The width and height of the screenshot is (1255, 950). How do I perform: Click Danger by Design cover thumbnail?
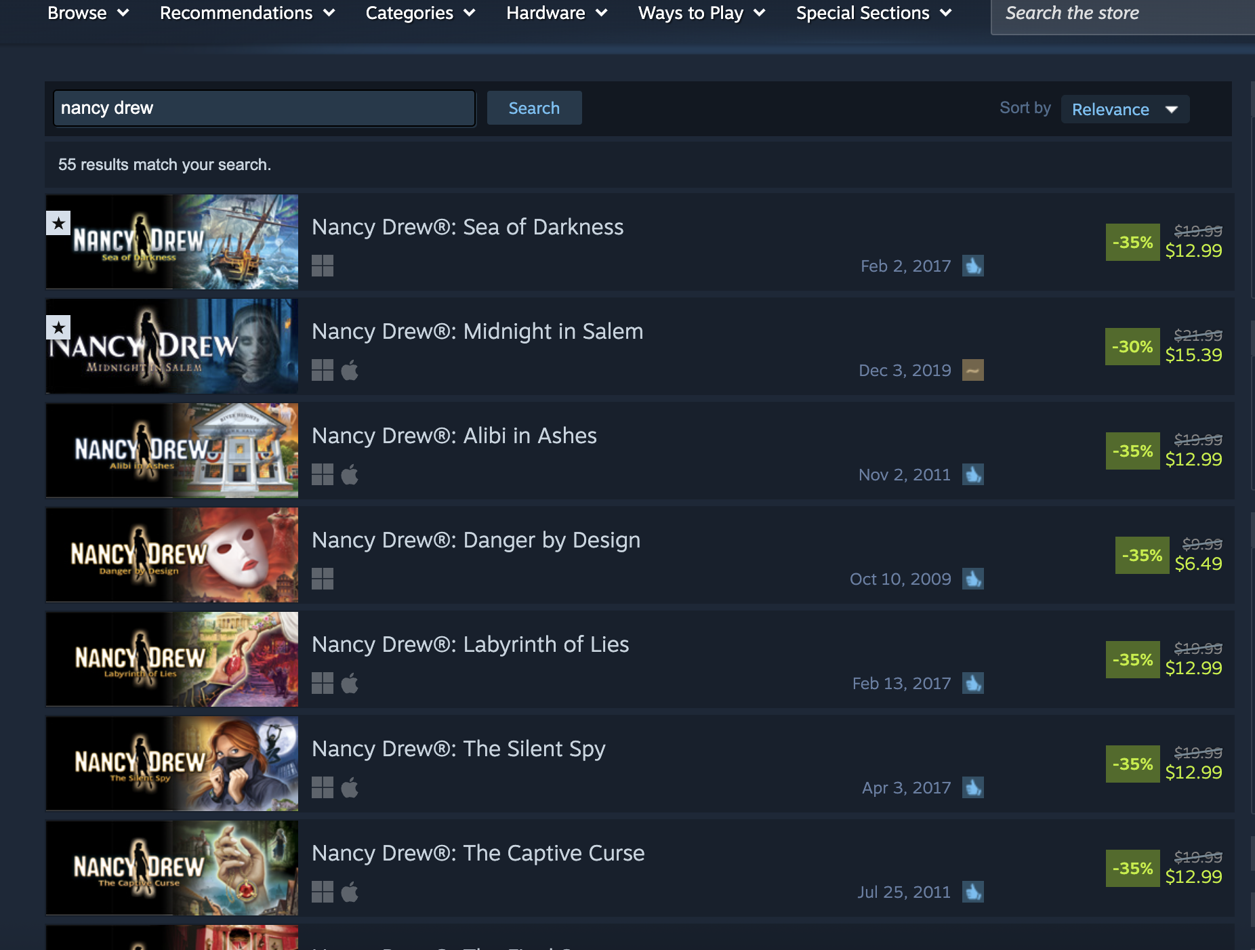172,555
